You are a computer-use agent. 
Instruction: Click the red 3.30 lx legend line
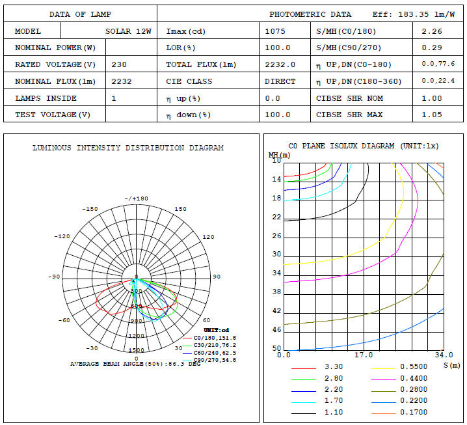pos(304,368)
